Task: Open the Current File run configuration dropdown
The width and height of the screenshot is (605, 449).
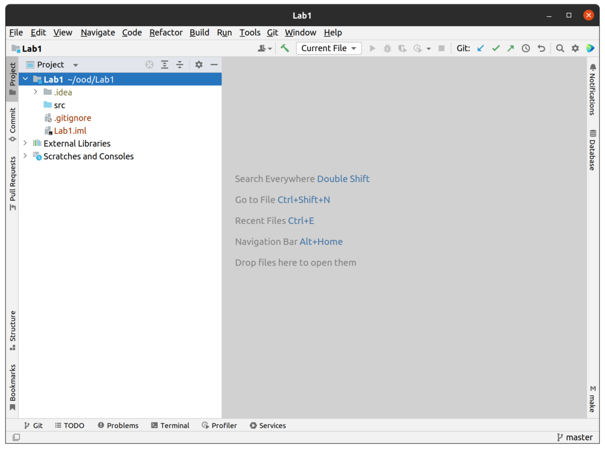Action: click(329, 48)
